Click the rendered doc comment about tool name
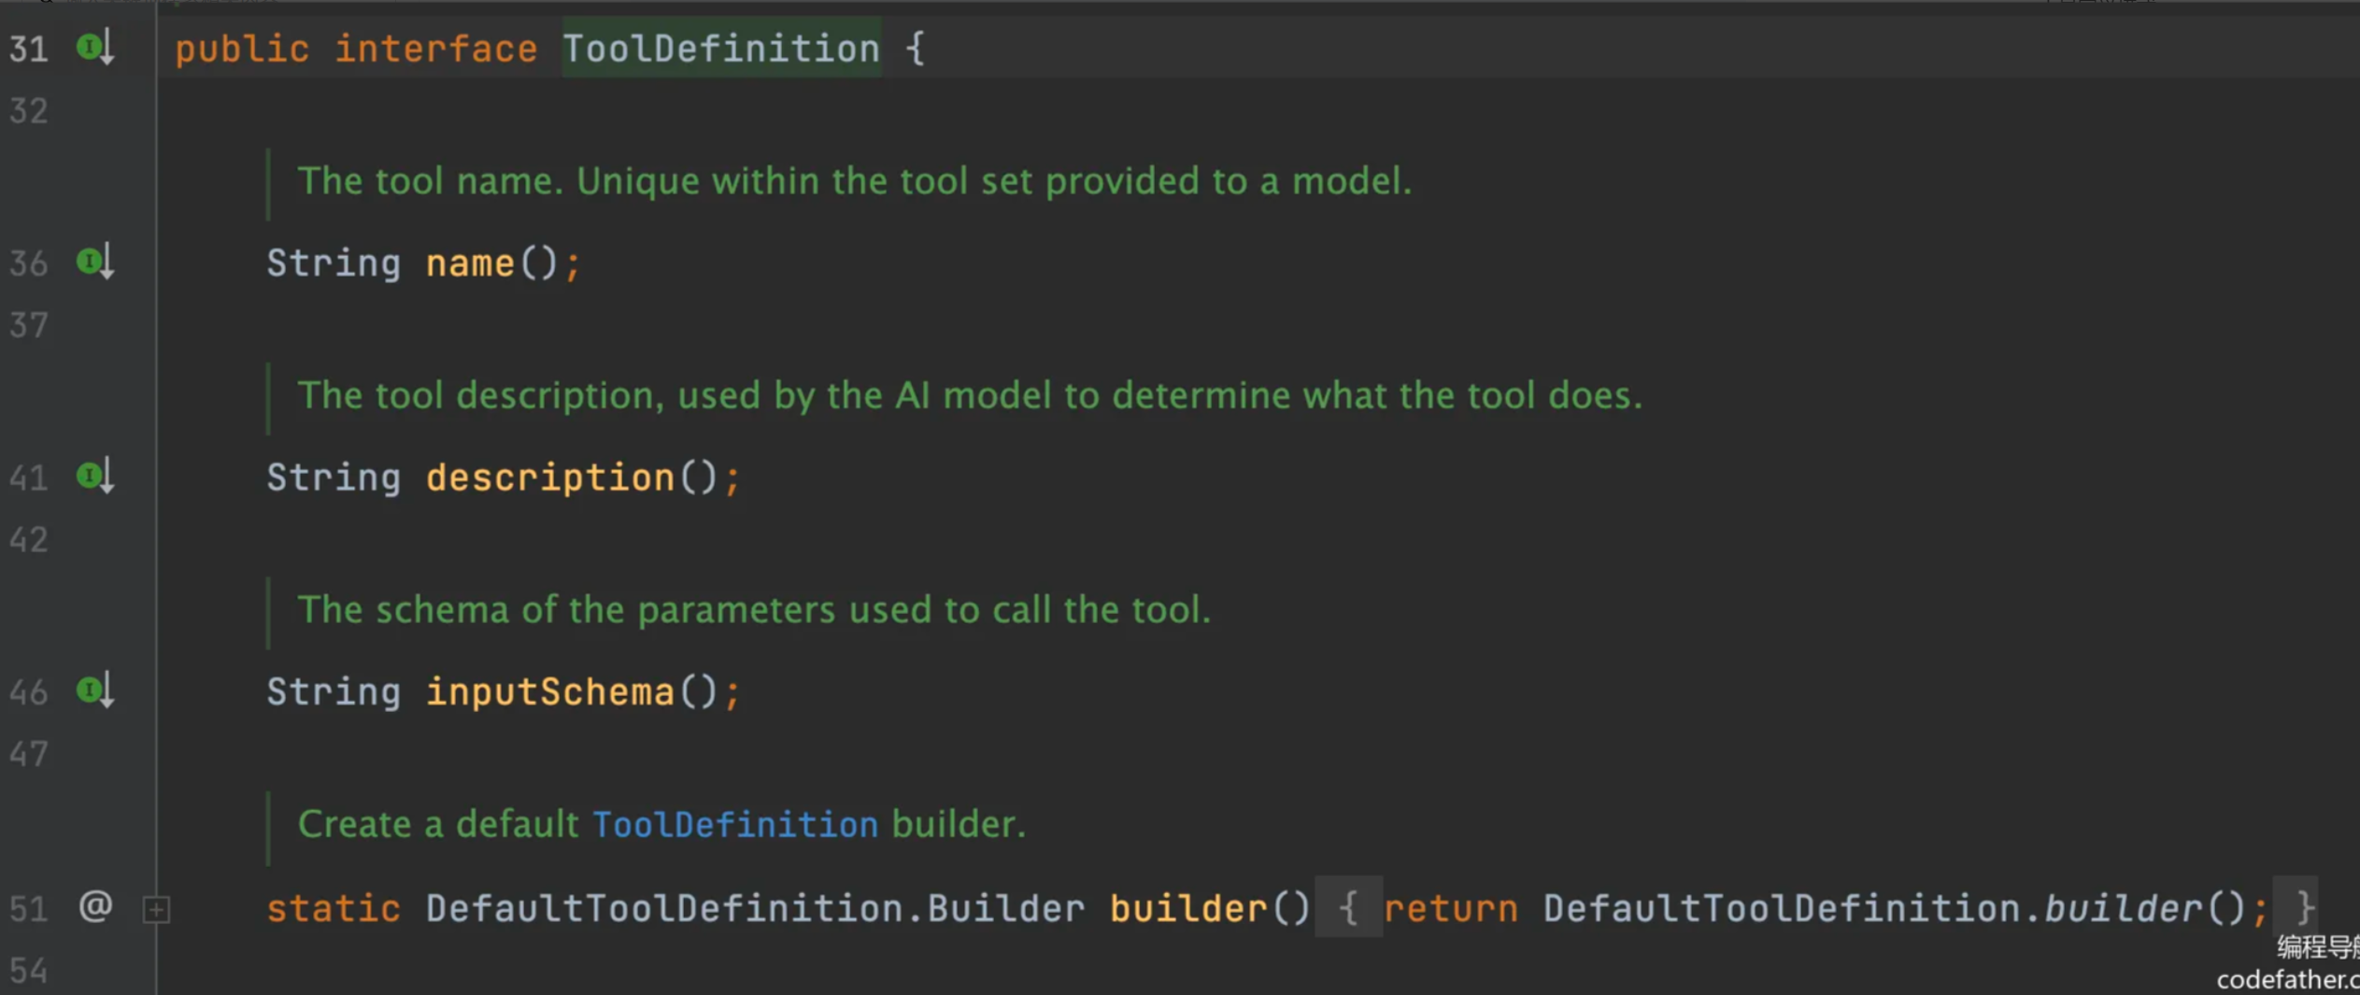Image resolution: width=2360 pixels, height=995 pixels. coord(853,181)
